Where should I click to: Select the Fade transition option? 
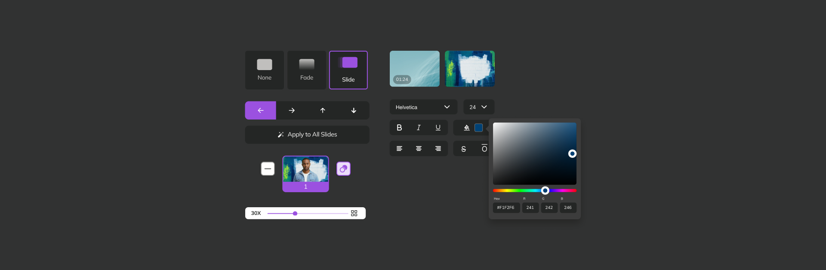pos(307,70)
